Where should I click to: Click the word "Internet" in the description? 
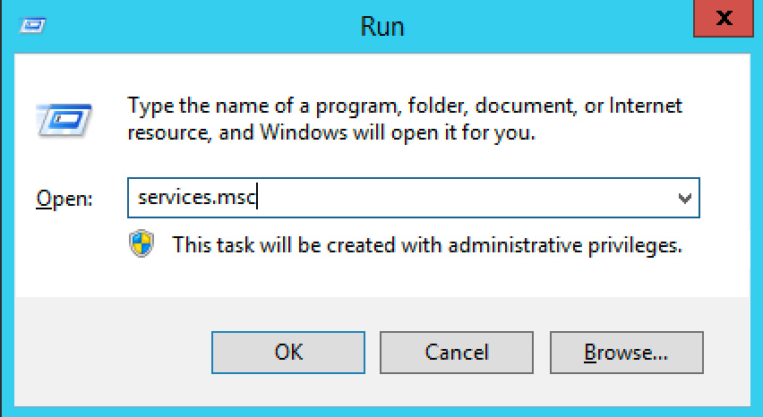click(x=645, y=106)
